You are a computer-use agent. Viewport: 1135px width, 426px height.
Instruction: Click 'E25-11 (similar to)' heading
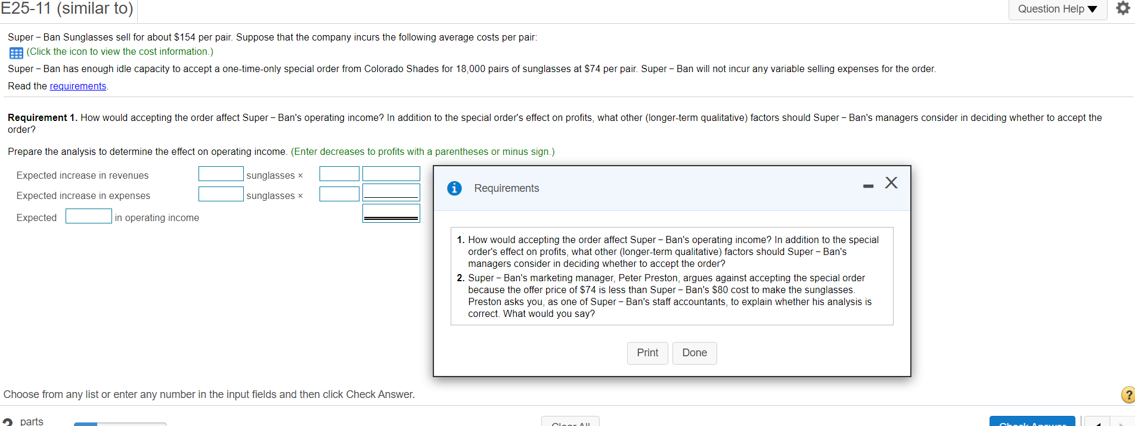point(67,8)
